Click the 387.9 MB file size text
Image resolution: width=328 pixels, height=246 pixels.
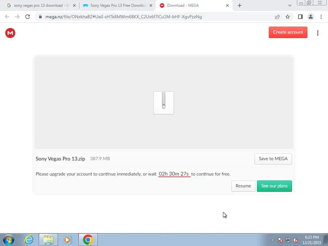click(x=100, y=159)
